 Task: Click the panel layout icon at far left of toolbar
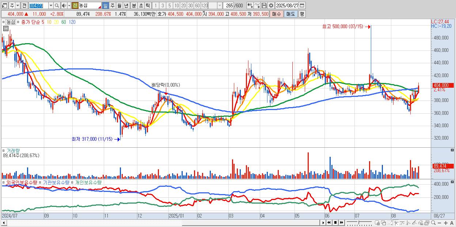(4, 5)
